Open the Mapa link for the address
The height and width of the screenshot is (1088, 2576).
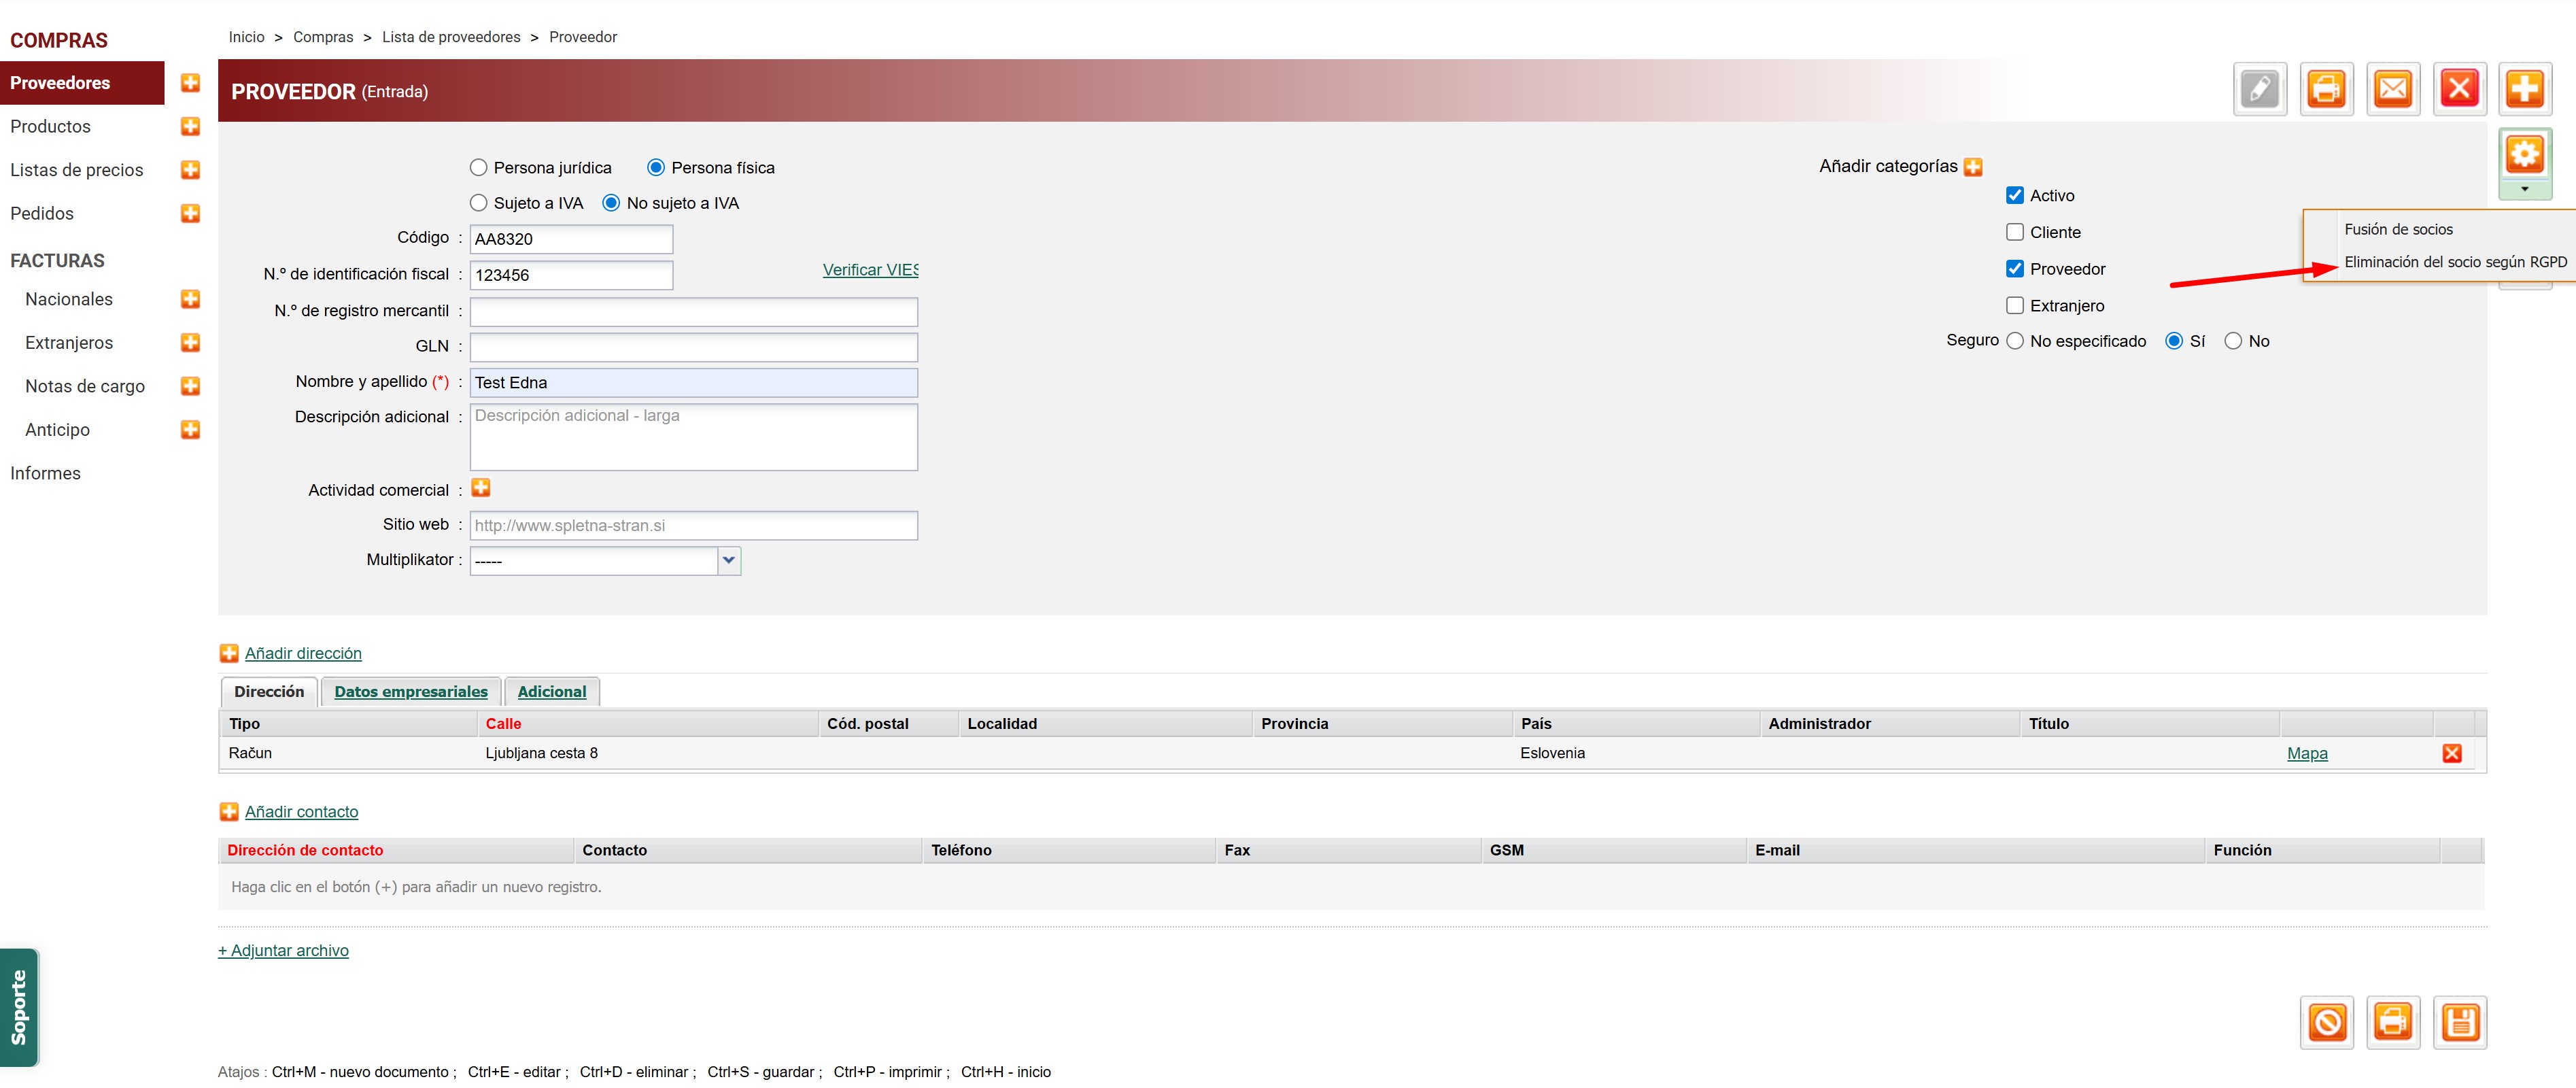tap(2307, 753)
